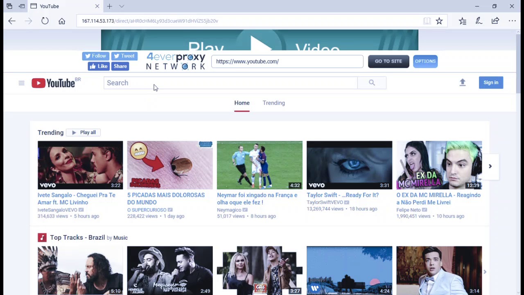Visit TaylorSwiftVEVO channel
524x295 pixels.
(x=325, y=202)
